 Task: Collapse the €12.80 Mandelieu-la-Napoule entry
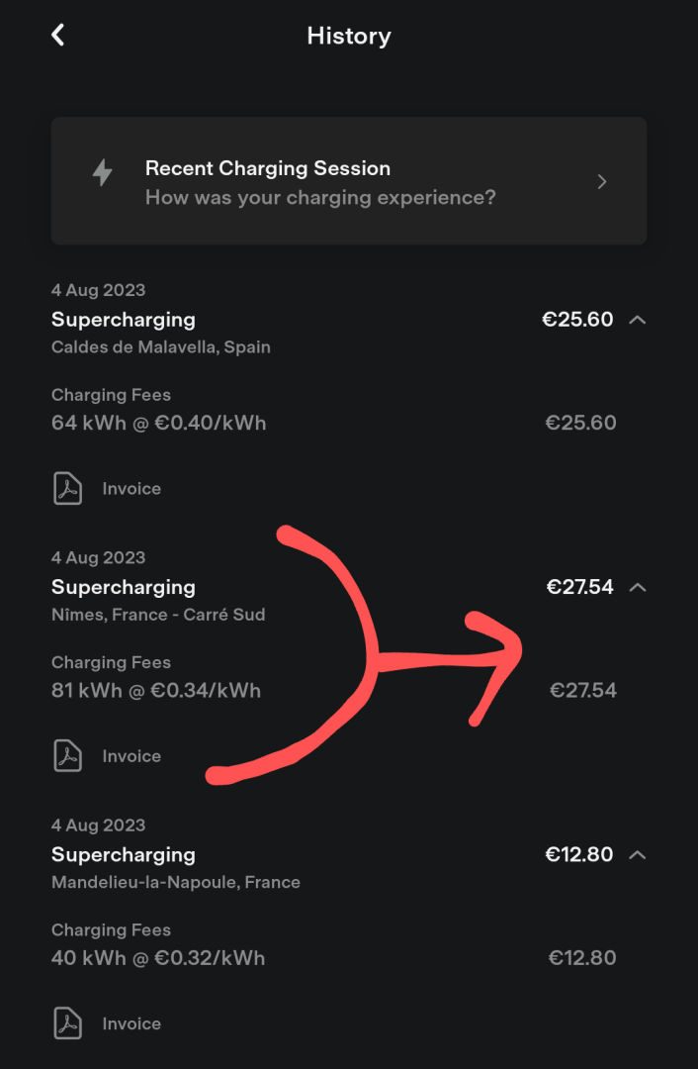(637, 854)
